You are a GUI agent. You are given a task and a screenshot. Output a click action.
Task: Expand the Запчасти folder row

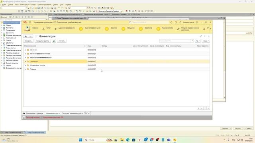(x=25, y=62)
